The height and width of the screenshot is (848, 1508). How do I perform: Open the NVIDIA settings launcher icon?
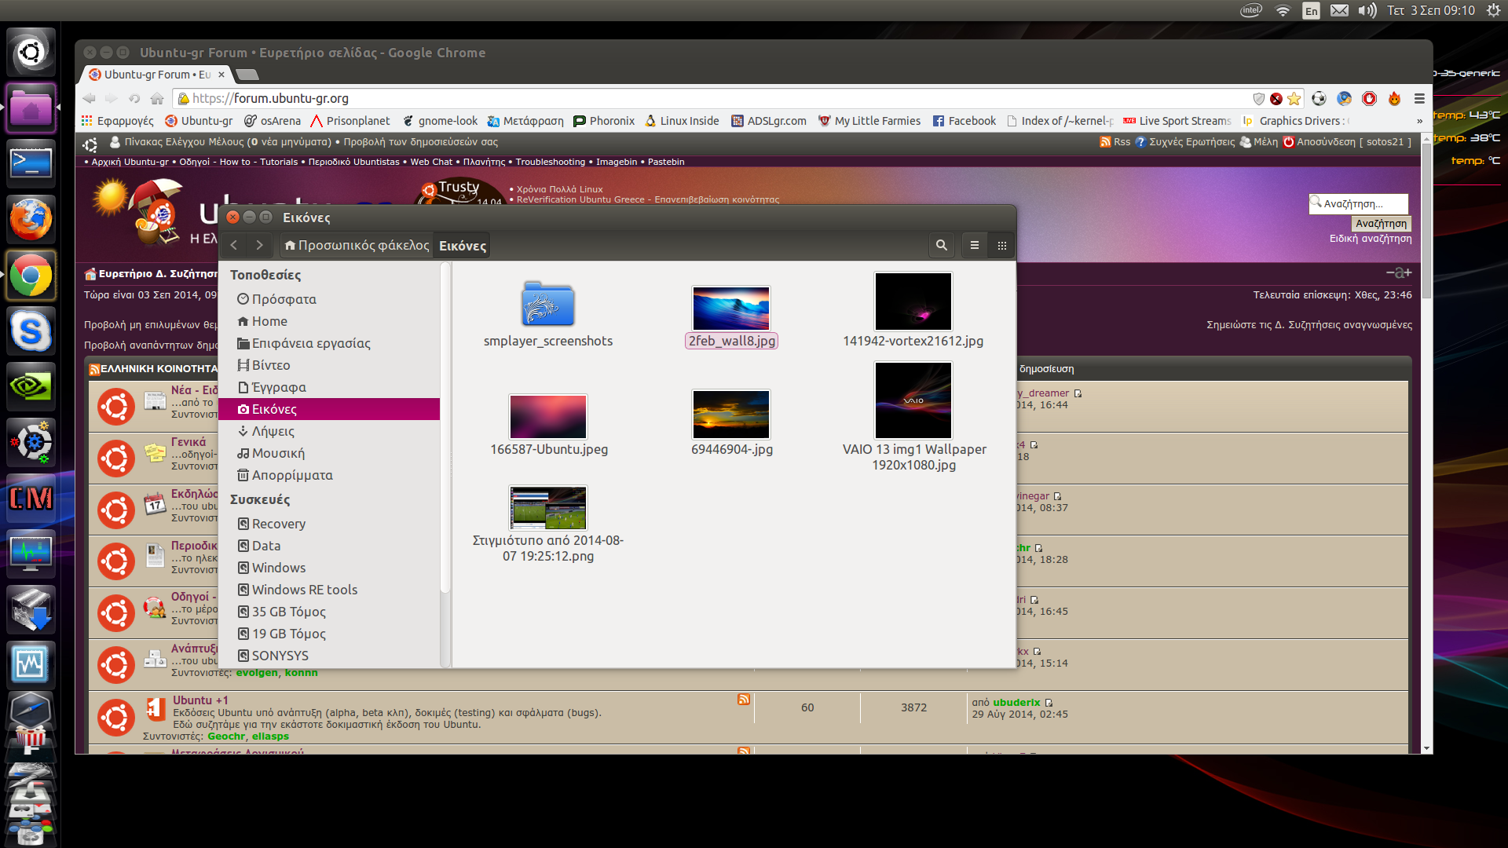coord(31,387)
